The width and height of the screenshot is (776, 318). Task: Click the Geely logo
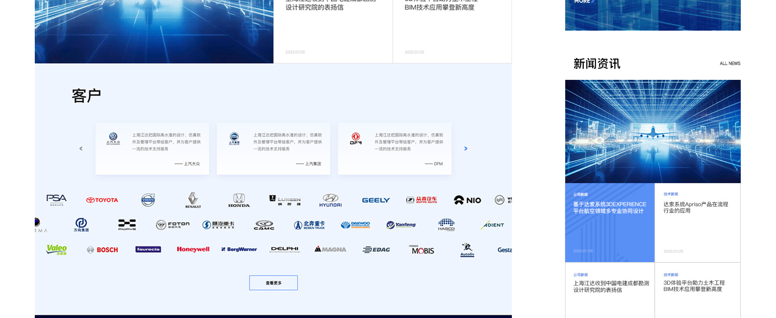pos(376,200)
